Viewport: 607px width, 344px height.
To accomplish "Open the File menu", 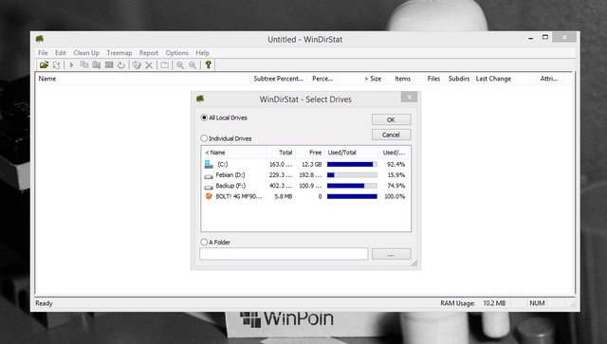I will 43,53.
